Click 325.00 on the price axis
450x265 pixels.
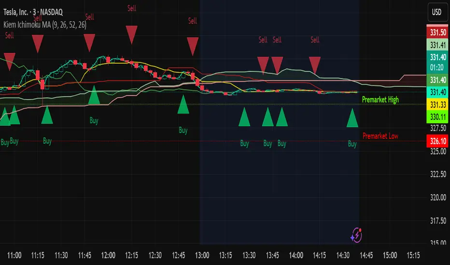pos(438,151)
